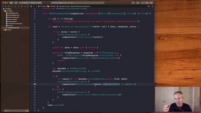Show the Symbol navigator
Viewport: 201px width, 113px height.
9,6
